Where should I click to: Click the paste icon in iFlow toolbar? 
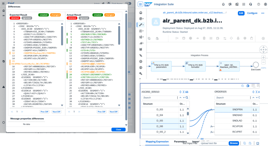(x=157, y=39)
